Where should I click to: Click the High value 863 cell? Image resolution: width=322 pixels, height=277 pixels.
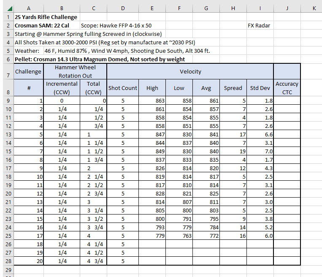[152, 100]
